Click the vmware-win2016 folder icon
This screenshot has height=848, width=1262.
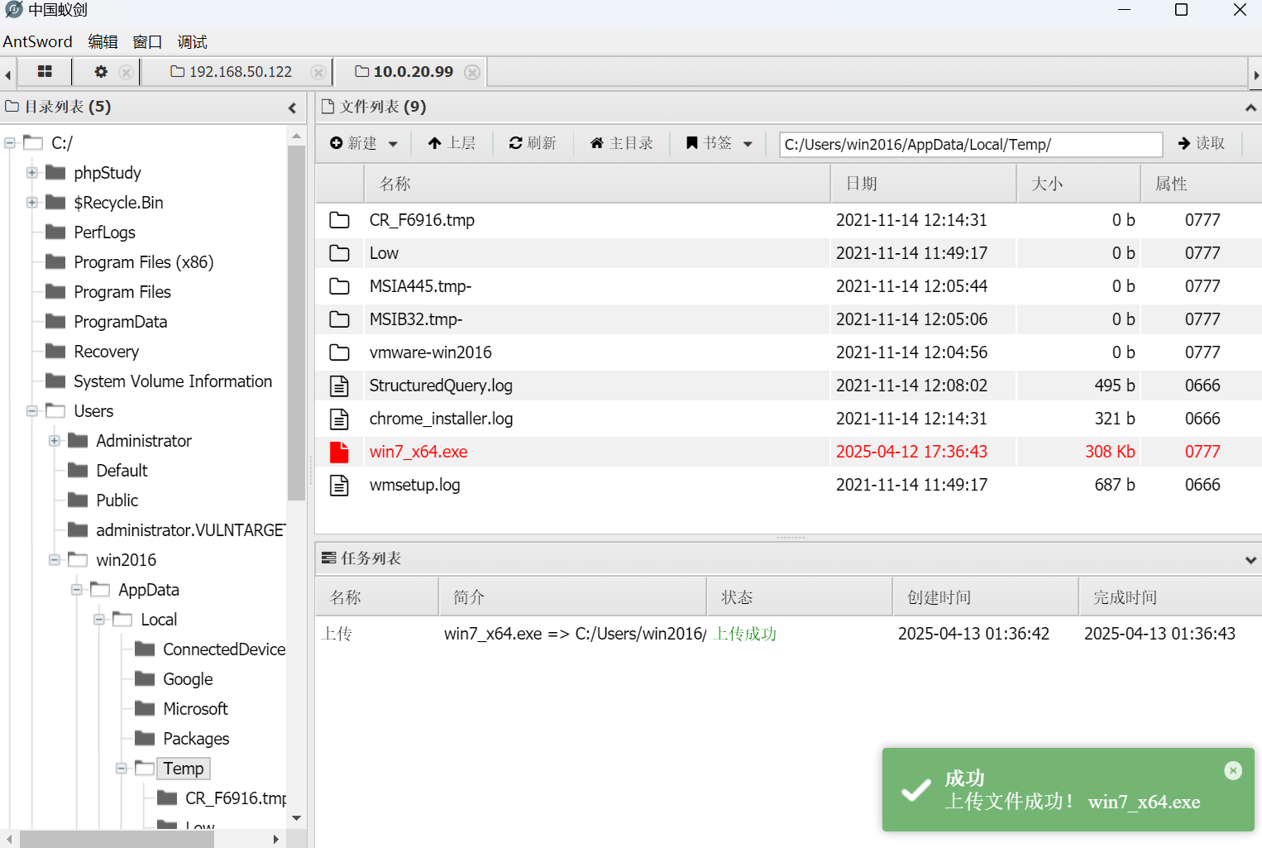coord(339,352)
